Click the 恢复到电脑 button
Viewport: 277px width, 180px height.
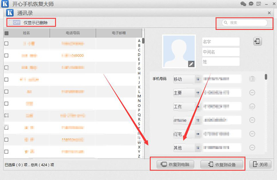(x=175, y=164)
